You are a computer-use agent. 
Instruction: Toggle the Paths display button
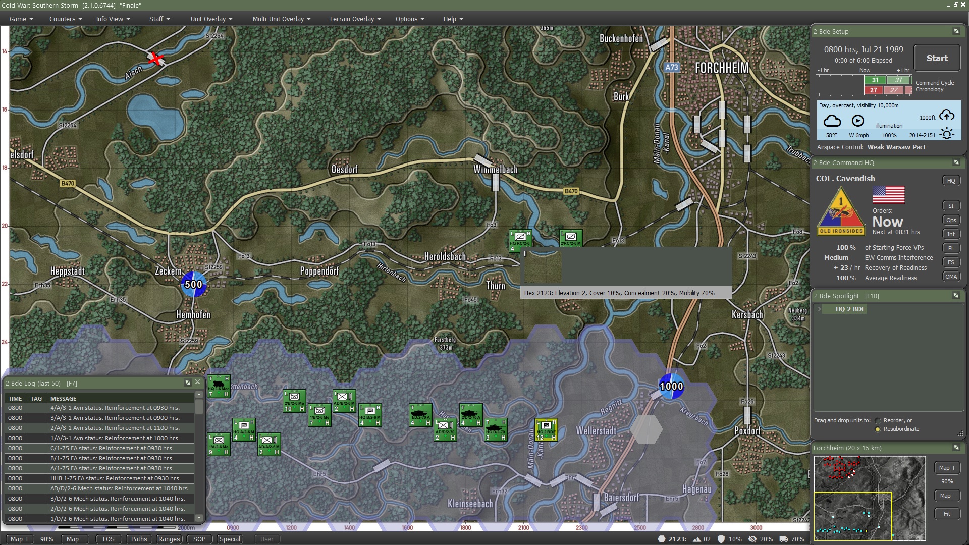click(139, 539)
